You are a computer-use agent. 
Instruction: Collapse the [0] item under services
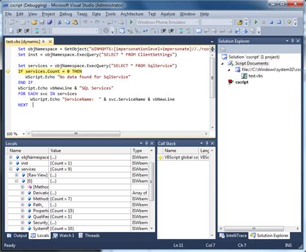click(x=17, y=181)
